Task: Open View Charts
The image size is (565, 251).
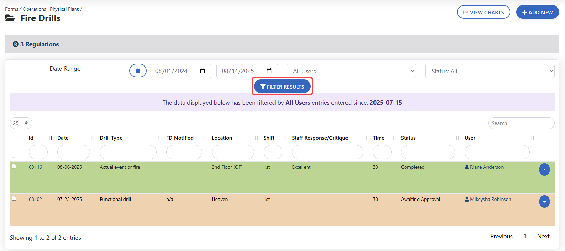Action: 483,12
